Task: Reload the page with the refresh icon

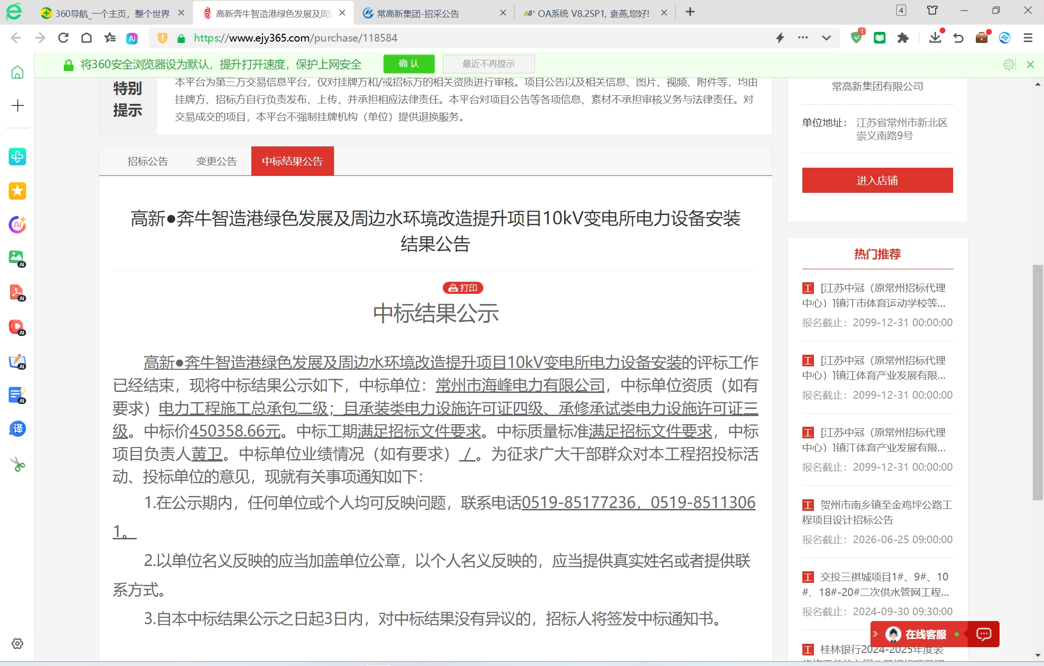Action: [x=63, y=38]
